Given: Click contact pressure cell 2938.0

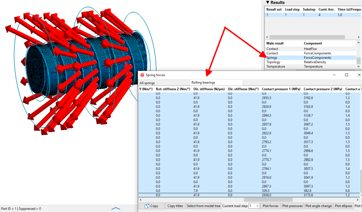Looking at the screenshot, I should tap(266, 195).
